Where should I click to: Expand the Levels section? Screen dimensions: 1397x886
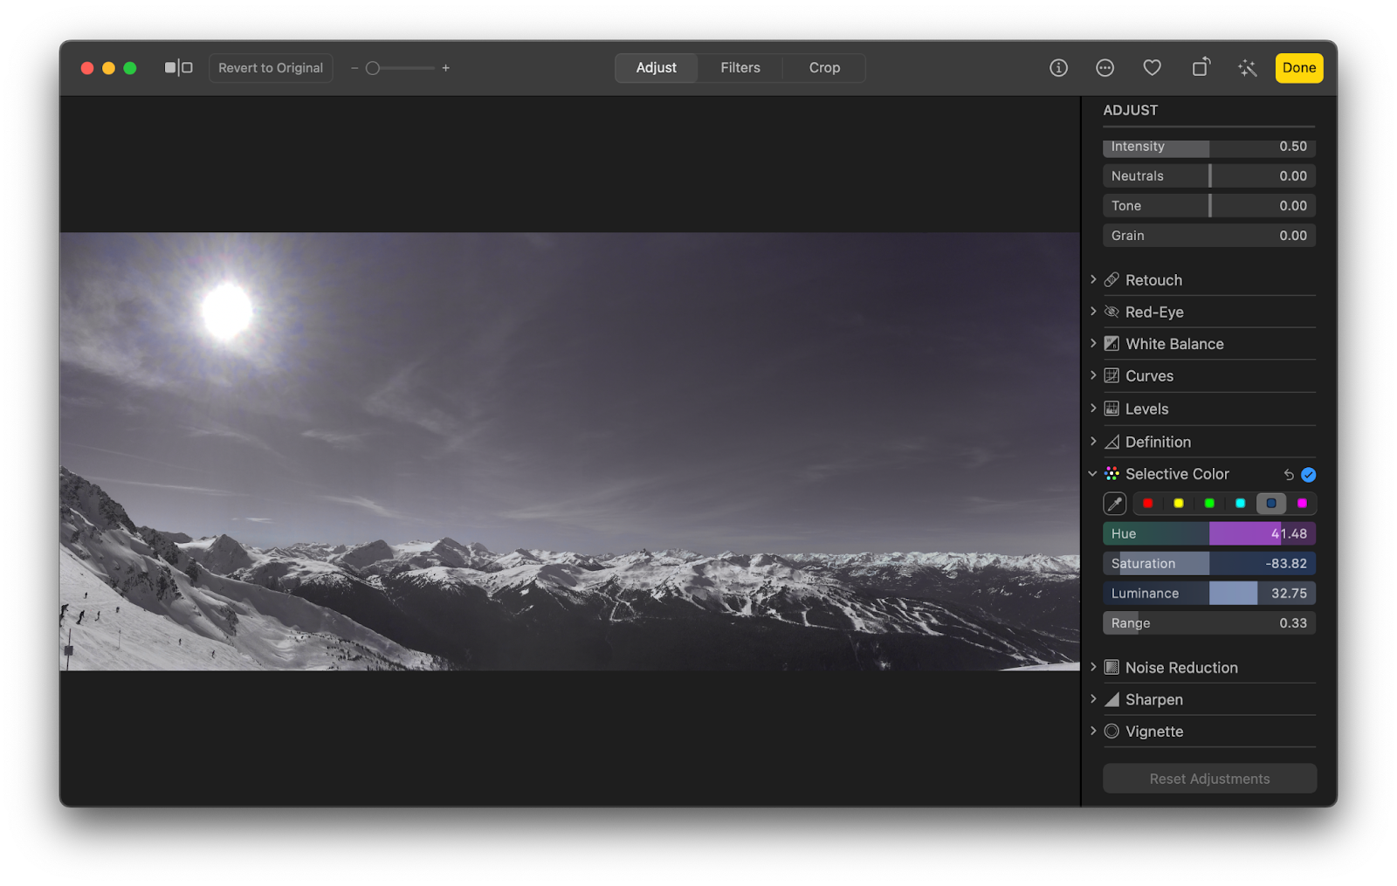click(x=1094, y=408)
